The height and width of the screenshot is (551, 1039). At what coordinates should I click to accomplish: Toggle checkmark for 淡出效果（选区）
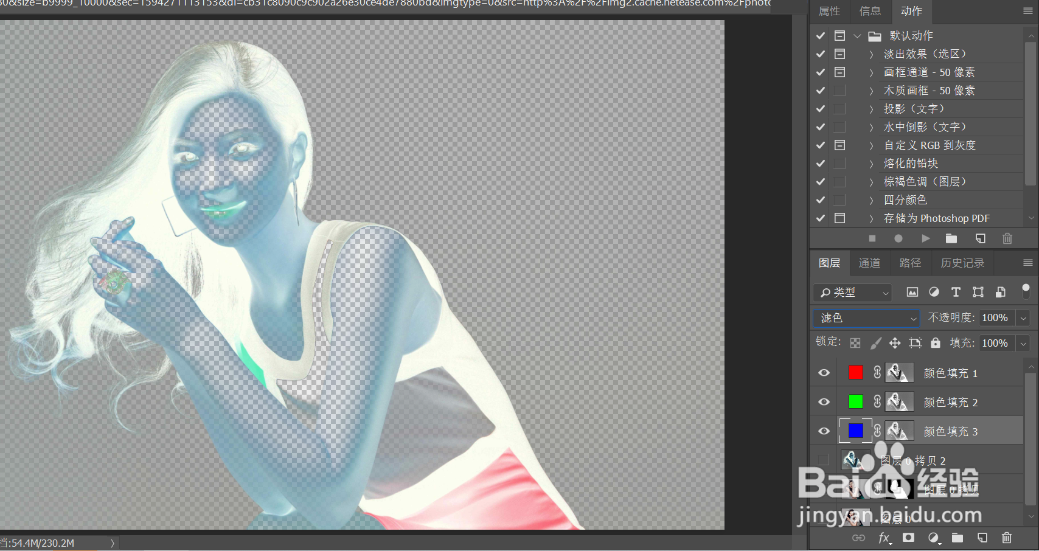point(821,54)
